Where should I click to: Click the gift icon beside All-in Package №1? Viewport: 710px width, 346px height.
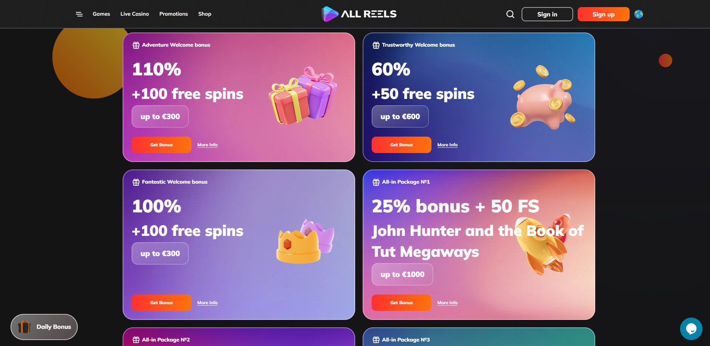coord(376,182)
